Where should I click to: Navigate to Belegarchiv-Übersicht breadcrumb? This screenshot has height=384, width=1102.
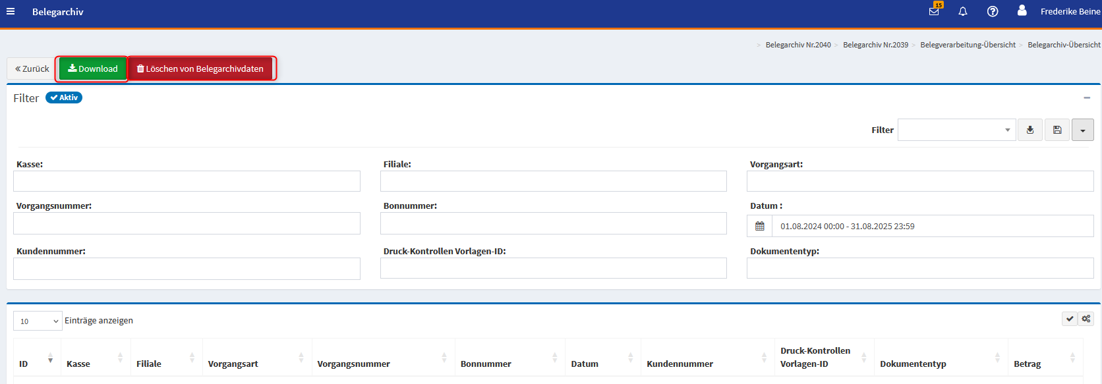click(x=1064, y=45)
